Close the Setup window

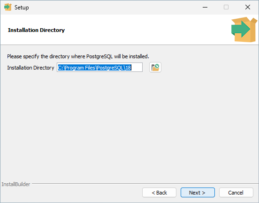click(x=248, y=7)
